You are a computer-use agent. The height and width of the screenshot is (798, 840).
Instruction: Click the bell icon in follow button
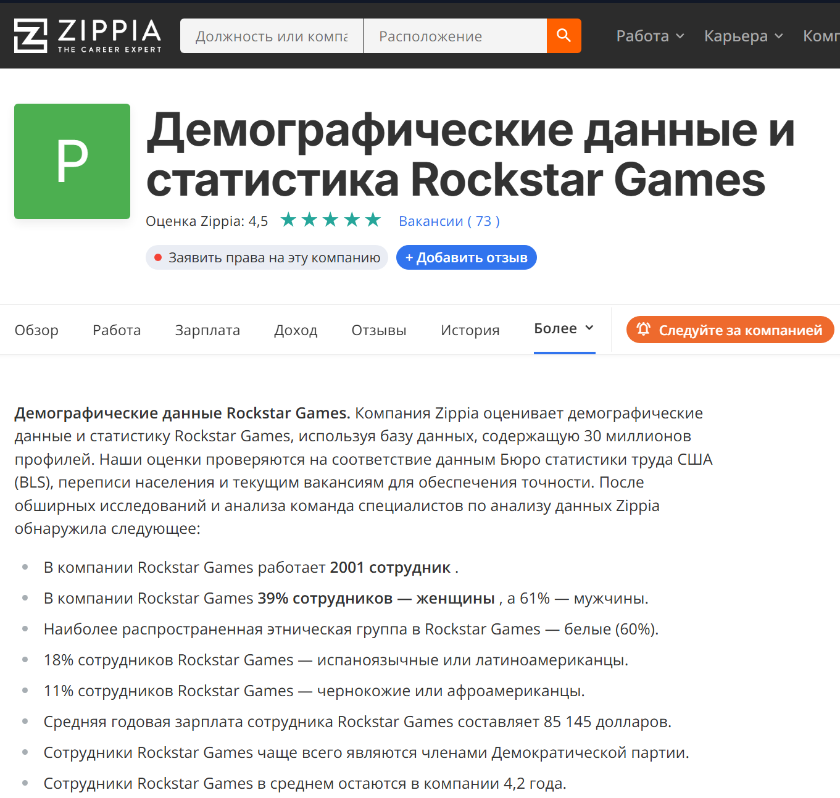pyautogui.click(x=643, y=330)
